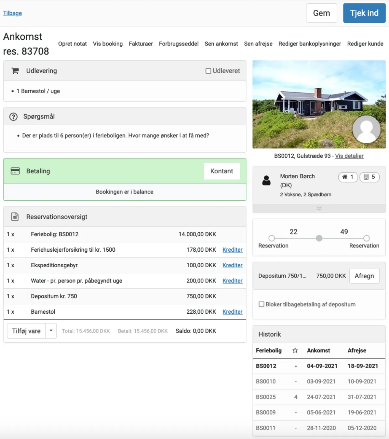Click the credit card icon beside Betaling
The height and width of the screenshot is (439, 389).
point(15,171)
